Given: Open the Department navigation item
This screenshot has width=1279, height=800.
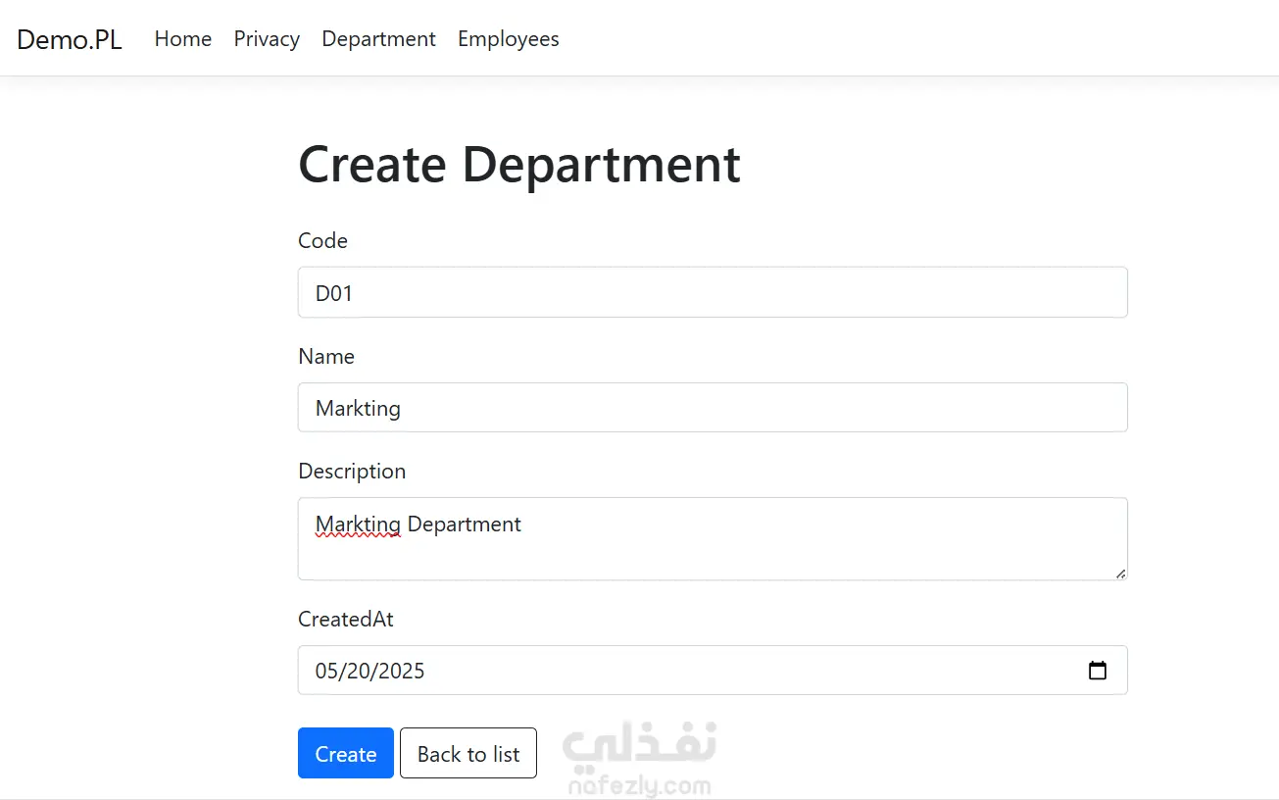Looking at the screenshot, I should click(x=378, y=39).
